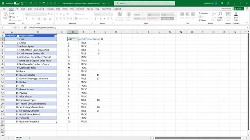Screen dimensions: 250x140
Task: Open the number format dropdown
Action: click(112, 14)
